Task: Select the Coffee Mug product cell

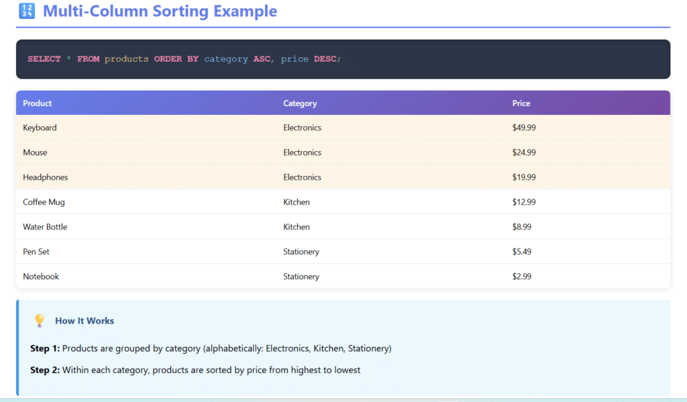Action: click(x=44, y=202)
